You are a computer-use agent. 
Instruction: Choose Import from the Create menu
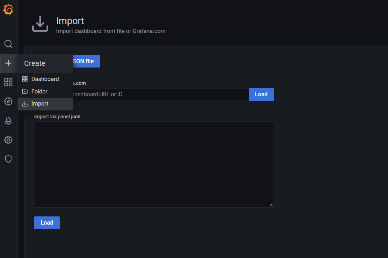tap(45, 104)
